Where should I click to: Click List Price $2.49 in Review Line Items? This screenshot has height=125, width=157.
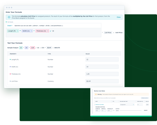117,110
